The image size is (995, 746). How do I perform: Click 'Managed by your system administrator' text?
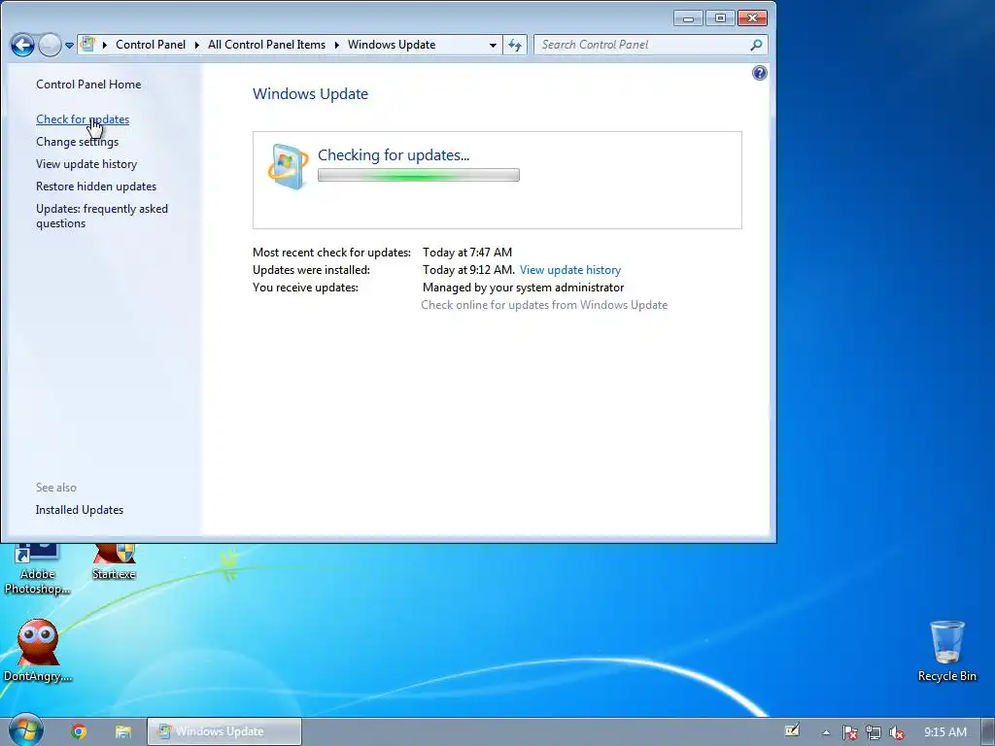[x=523, y=288]
